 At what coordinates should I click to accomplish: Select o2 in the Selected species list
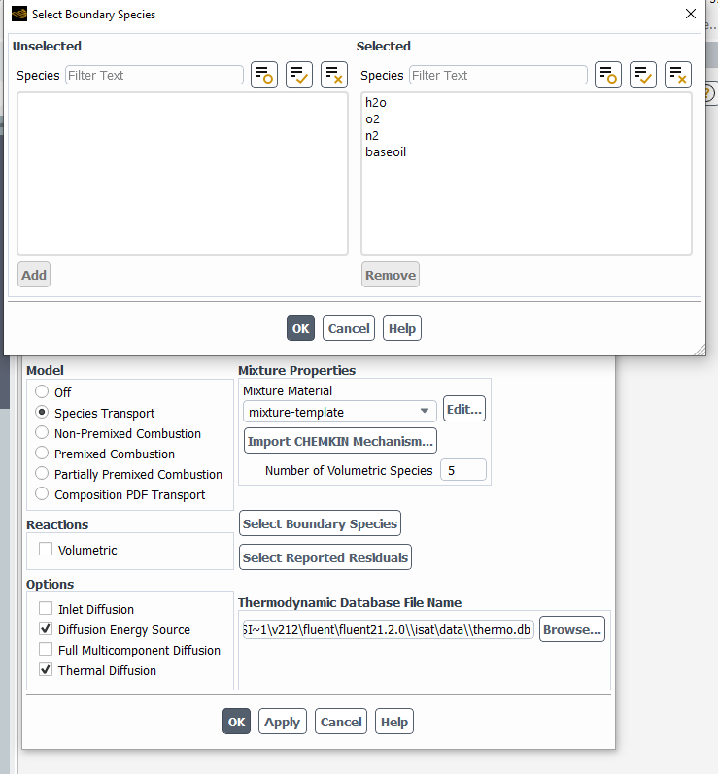(x=372, y=118)
